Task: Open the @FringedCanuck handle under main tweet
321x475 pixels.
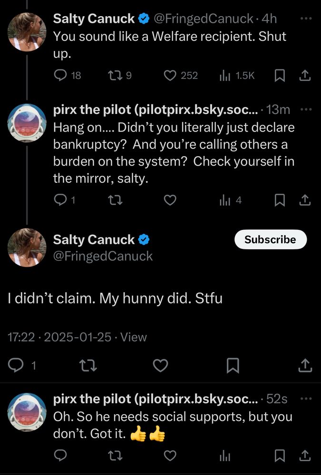Action: coord(103,256)
